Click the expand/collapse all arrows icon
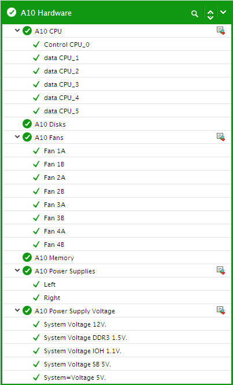Screen dimensions: 233x385 (210, 14)
